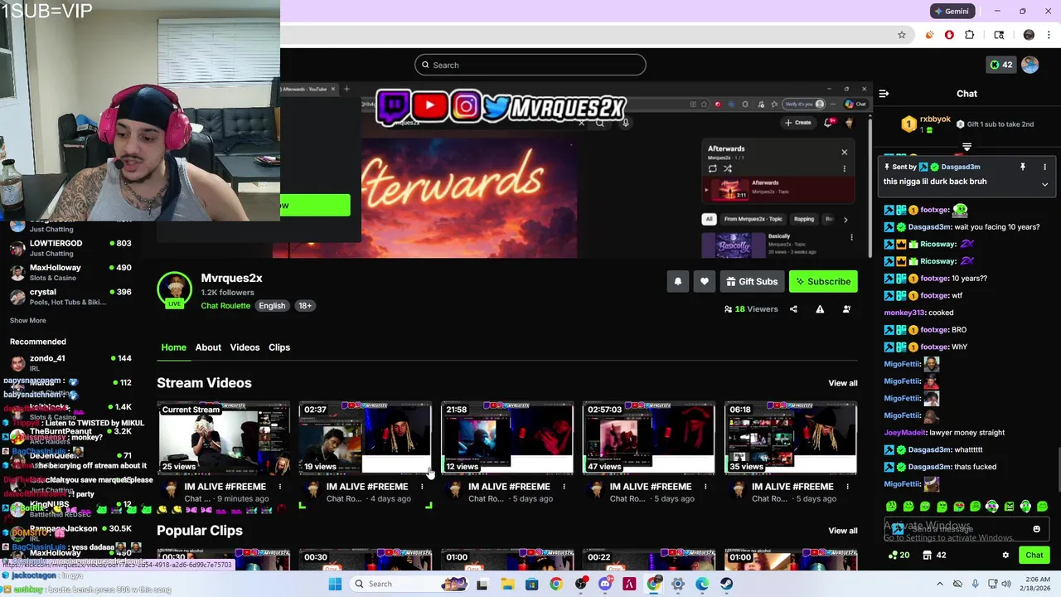Show hidden system tray icons
Screen dimensions: 1061x597
click(939, 584)
